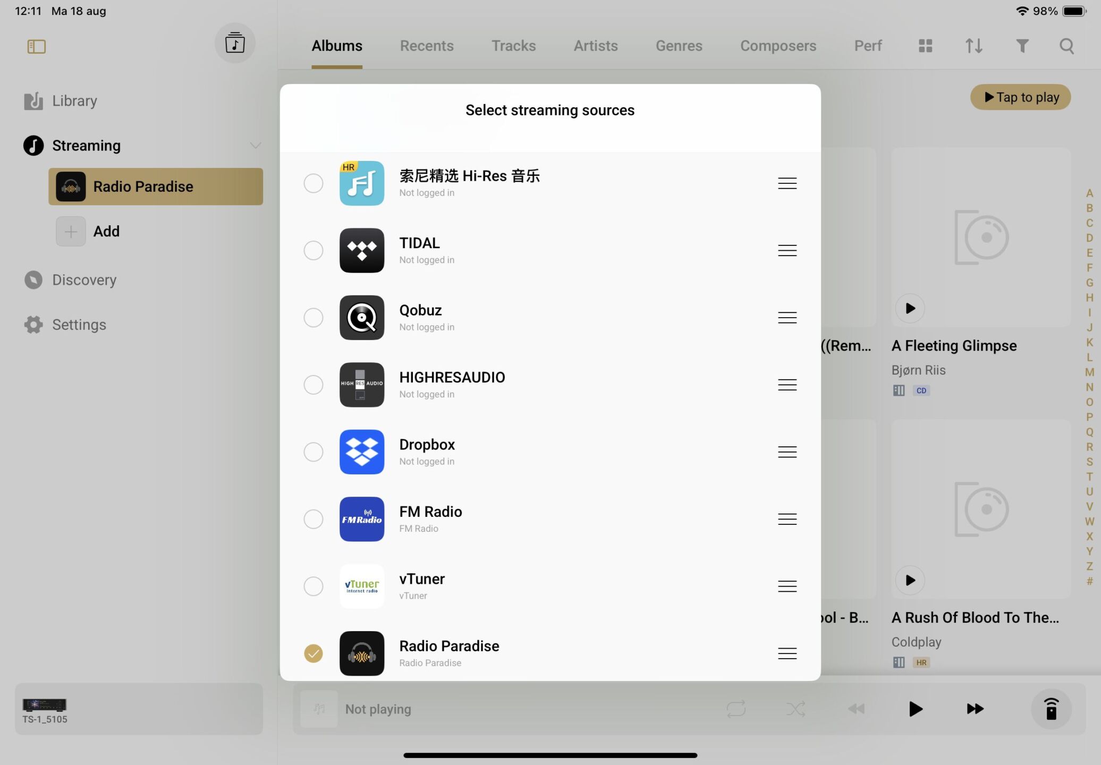This screenshot has width=1101, height=765.
Task: Switch to the Recents tab
Action: coord(427,46)
